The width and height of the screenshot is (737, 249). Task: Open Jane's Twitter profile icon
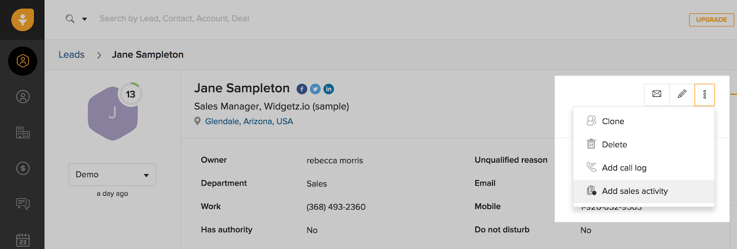pyautogui.click(x=315, y=89)
